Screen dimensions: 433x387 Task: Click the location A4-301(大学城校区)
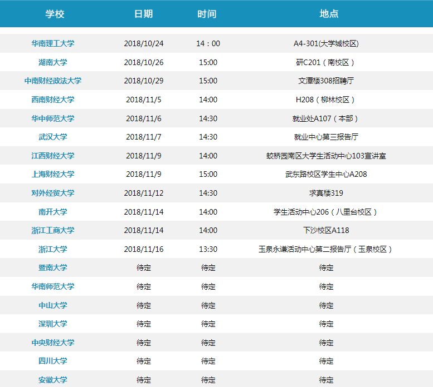coord(326,43)
